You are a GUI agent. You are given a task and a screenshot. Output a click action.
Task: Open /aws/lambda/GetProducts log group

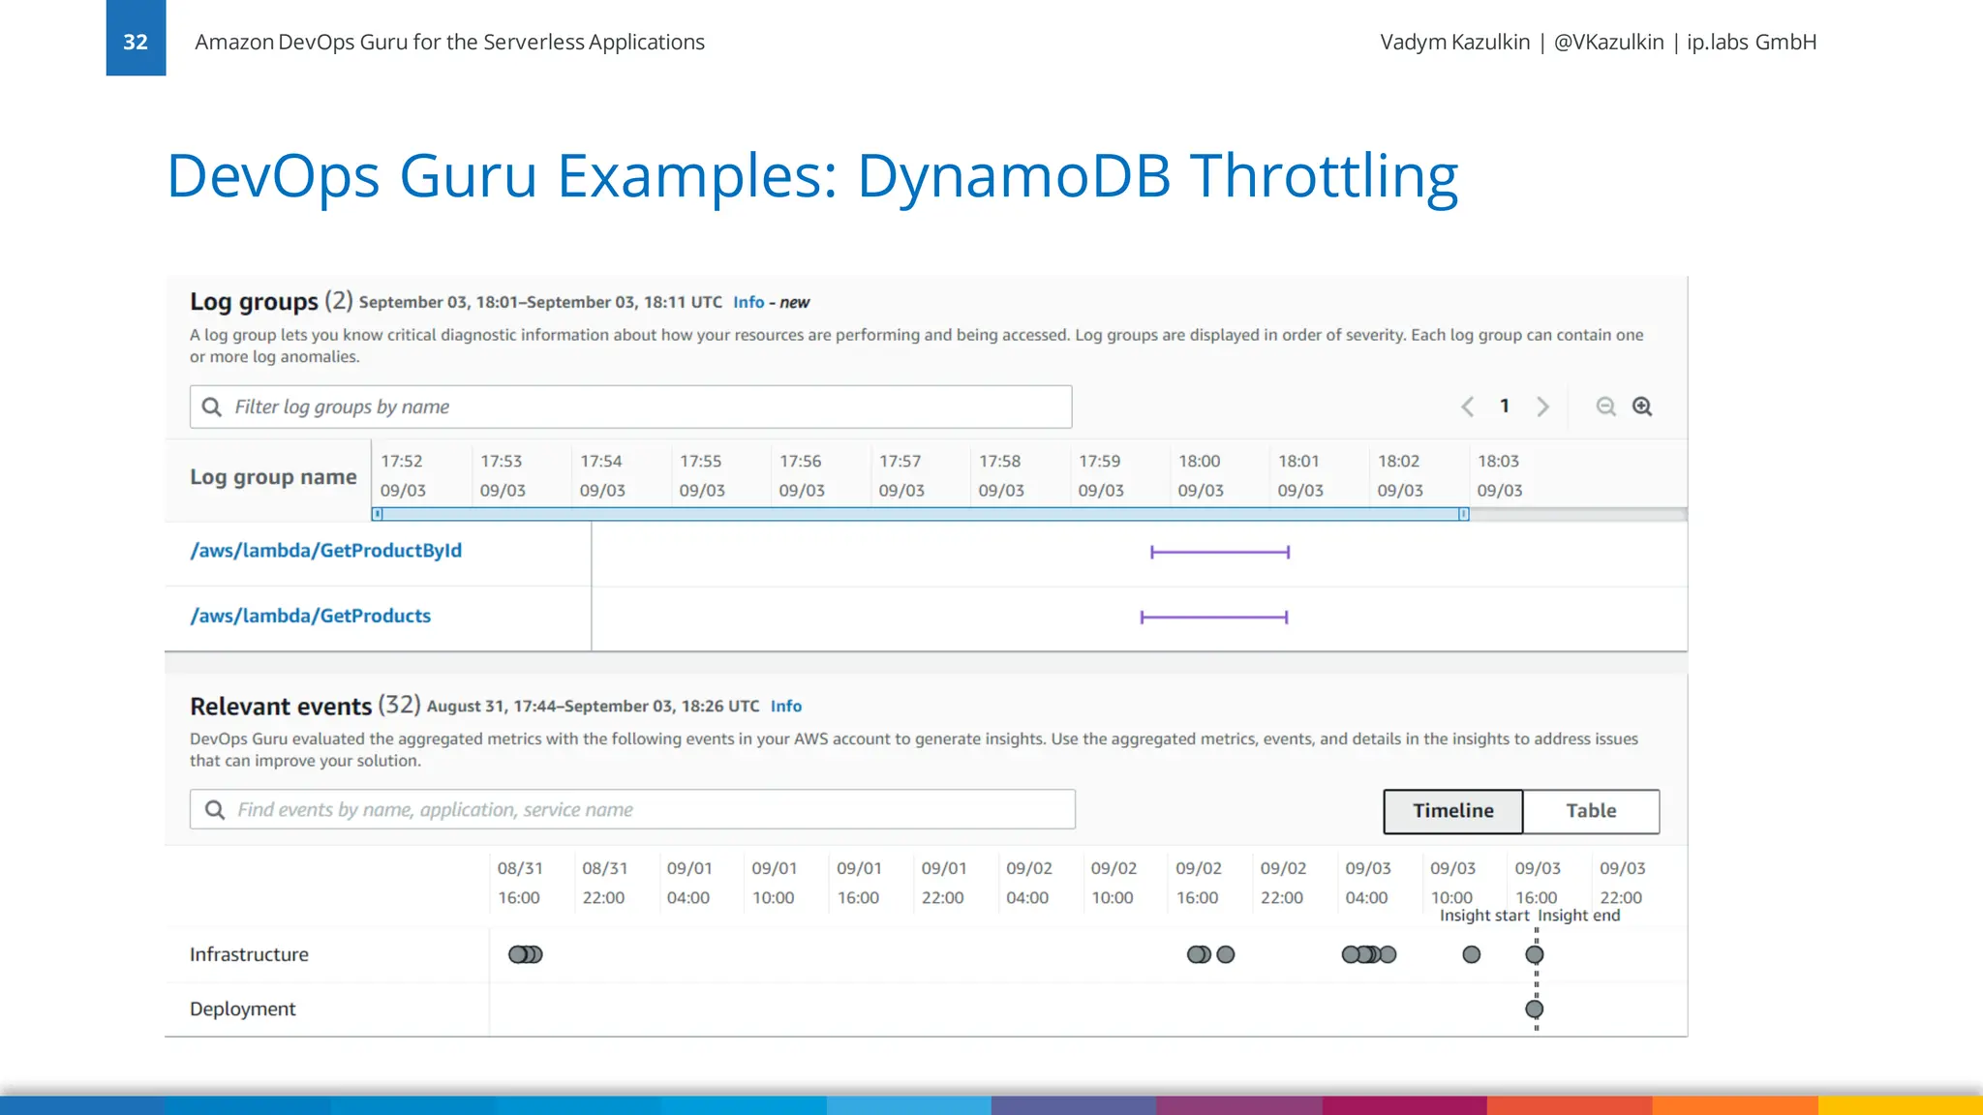point(310,617)
